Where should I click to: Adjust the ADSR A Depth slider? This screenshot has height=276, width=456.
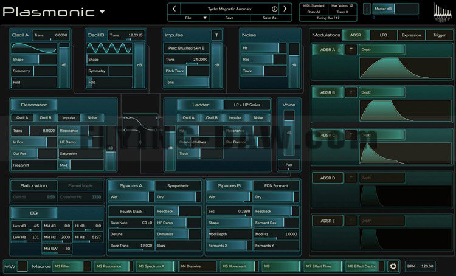382,50
